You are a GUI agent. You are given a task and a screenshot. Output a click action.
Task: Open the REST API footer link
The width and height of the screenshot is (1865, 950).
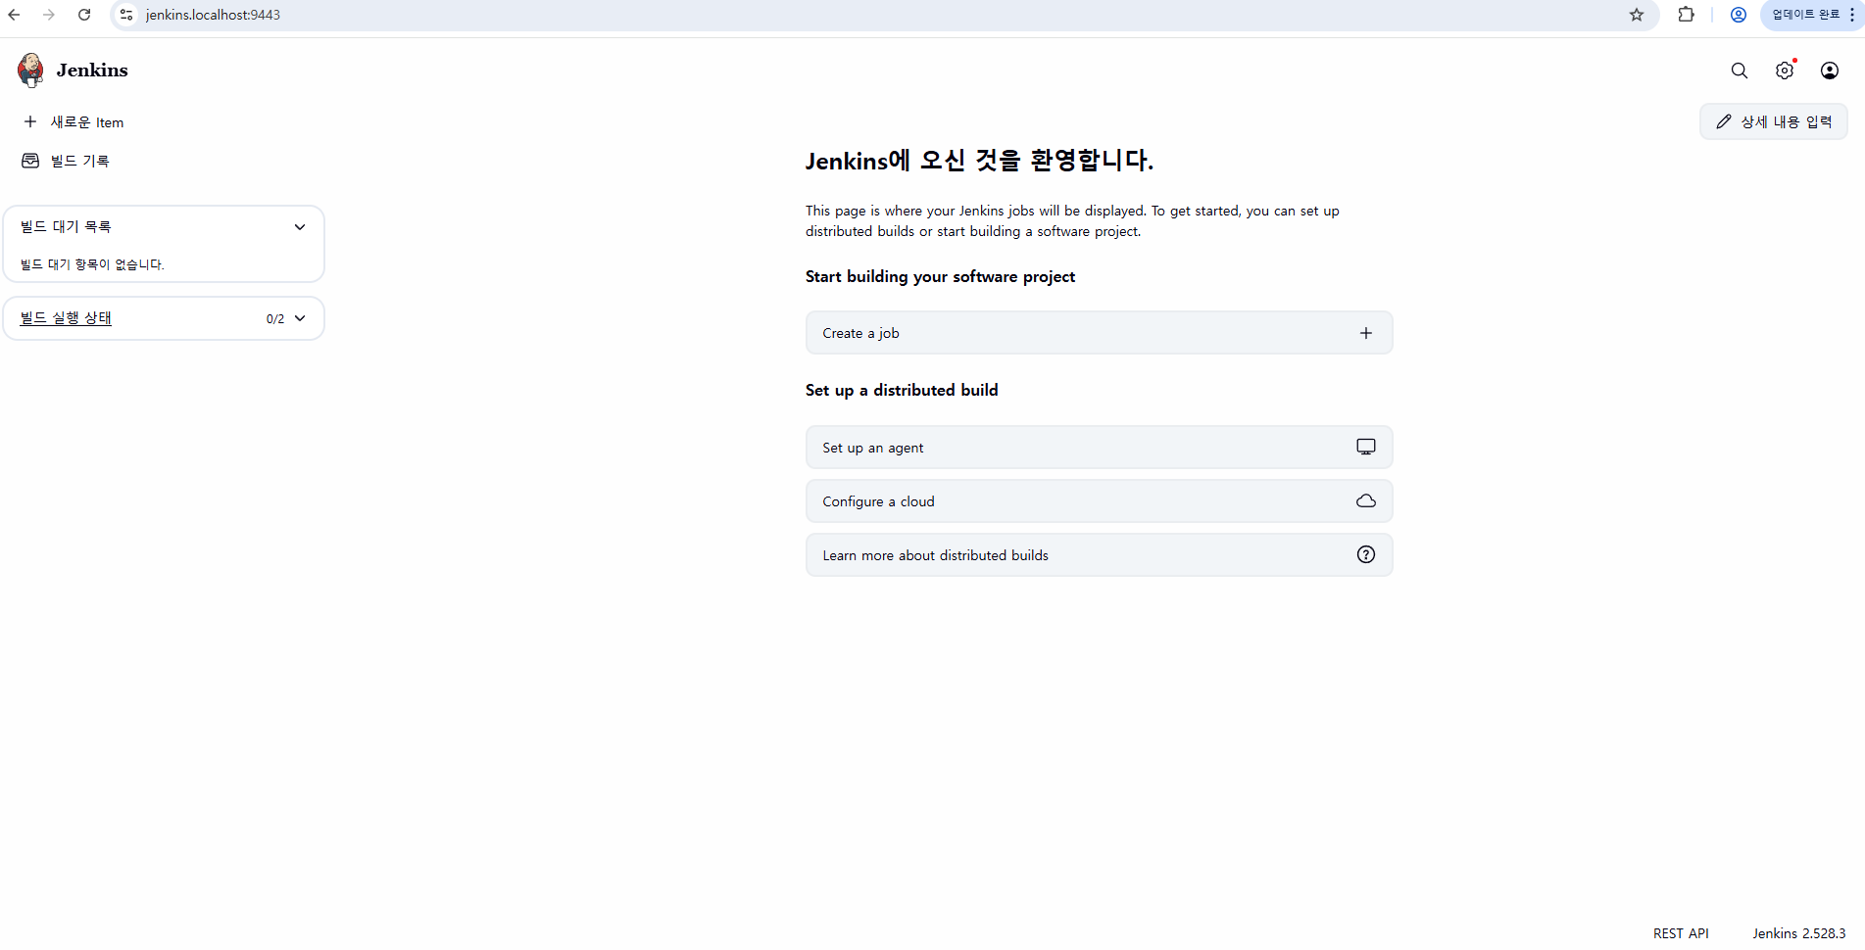[x=1681, y=933]
